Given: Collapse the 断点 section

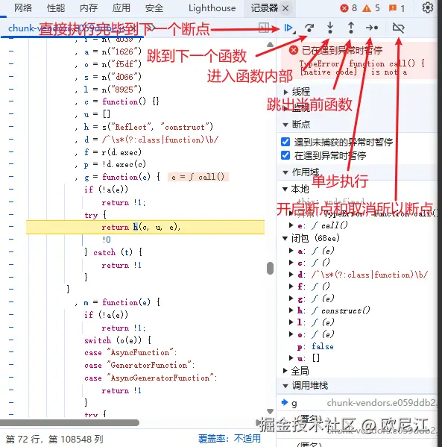Looking at the screenshot, I should [285, 125].
